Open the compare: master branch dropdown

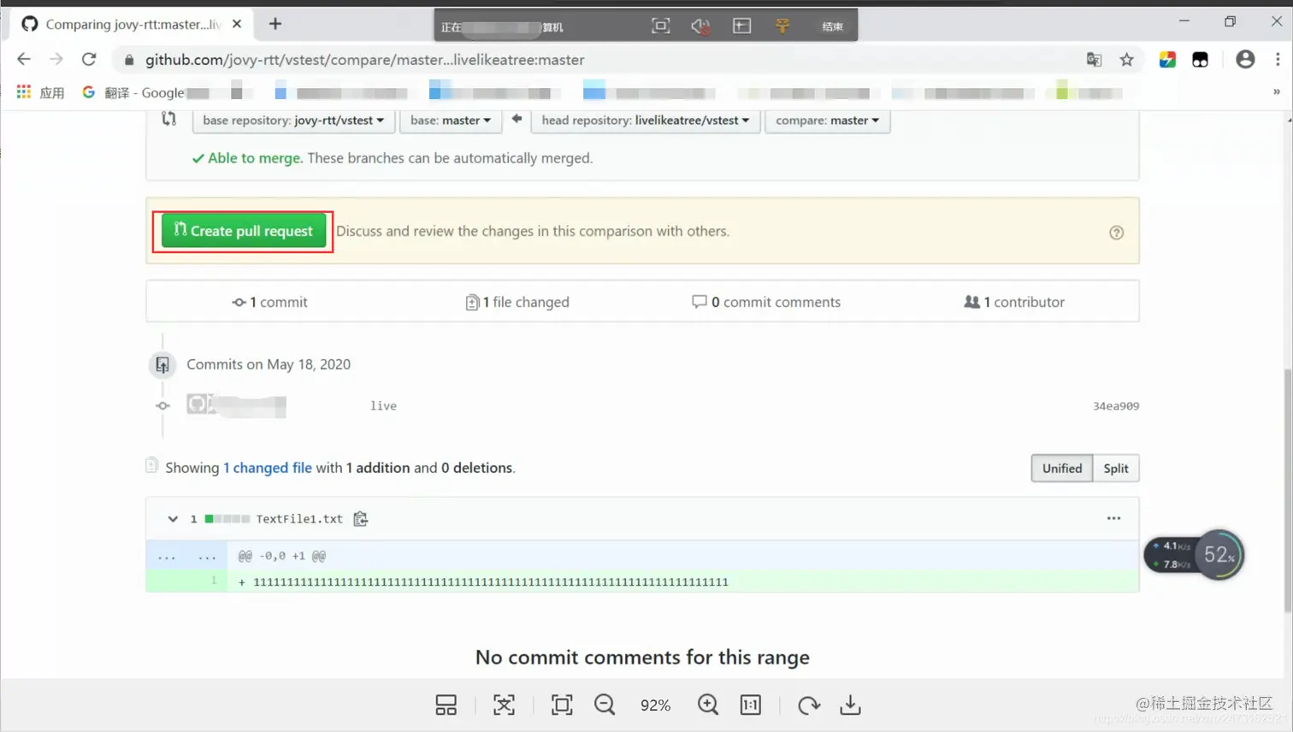point(827,121)
